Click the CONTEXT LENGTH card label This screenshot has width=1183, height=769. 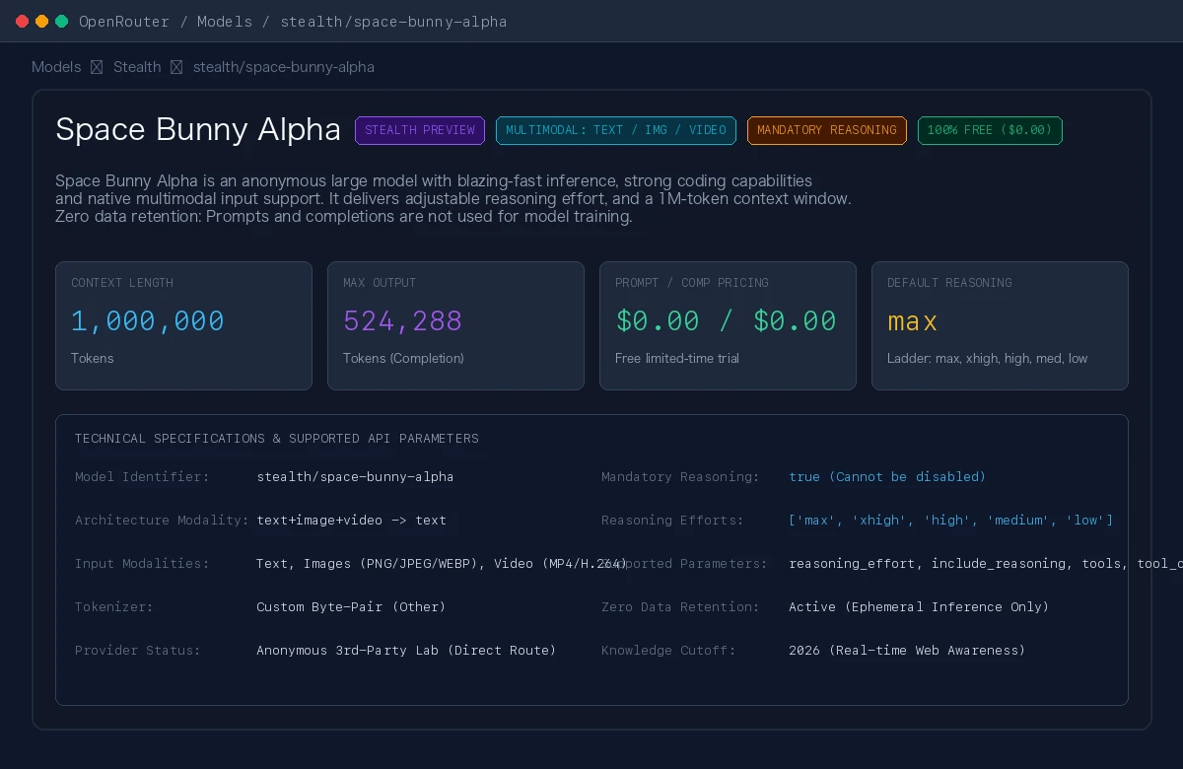pyautogui.click(x=122, y=283)
